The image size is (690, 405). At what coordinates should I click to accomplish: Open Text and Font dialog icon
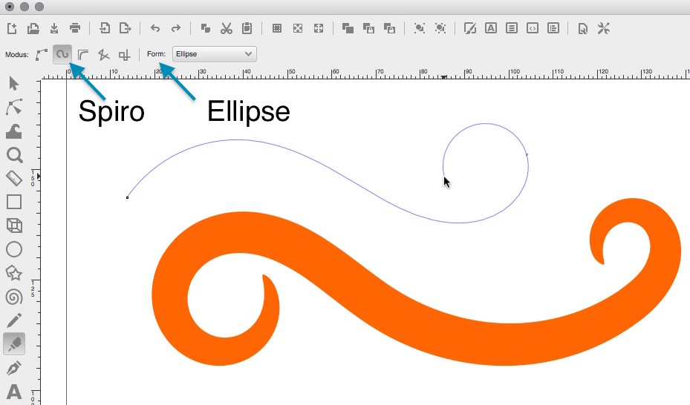(491, 28)
